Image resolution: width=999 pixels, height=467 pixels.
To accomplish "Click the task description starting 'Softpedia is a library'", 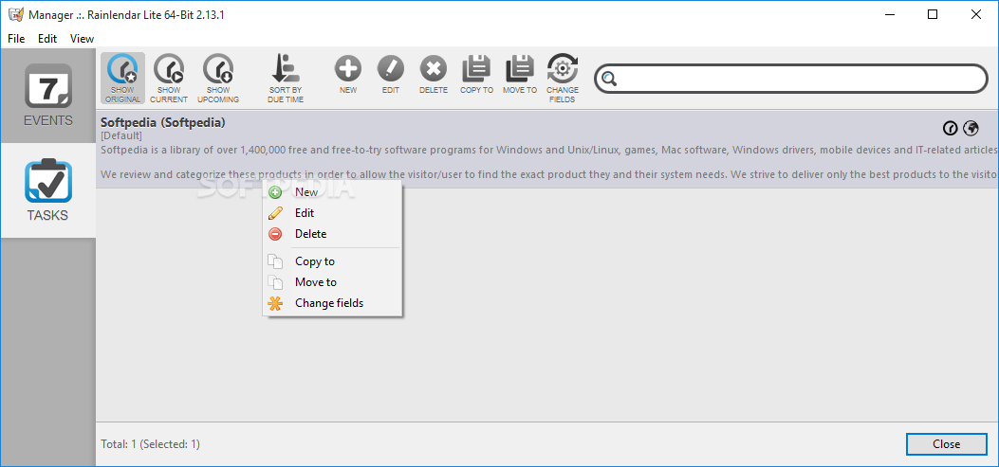I will coord(549,151).
